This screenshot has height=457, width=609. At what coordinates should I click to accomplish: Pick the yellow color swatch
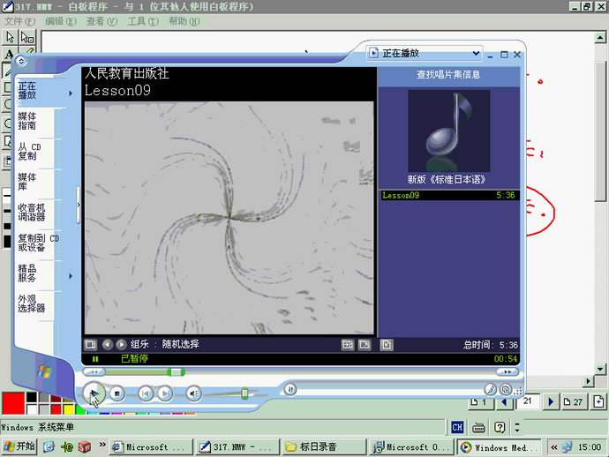click(x=69, y=409)
